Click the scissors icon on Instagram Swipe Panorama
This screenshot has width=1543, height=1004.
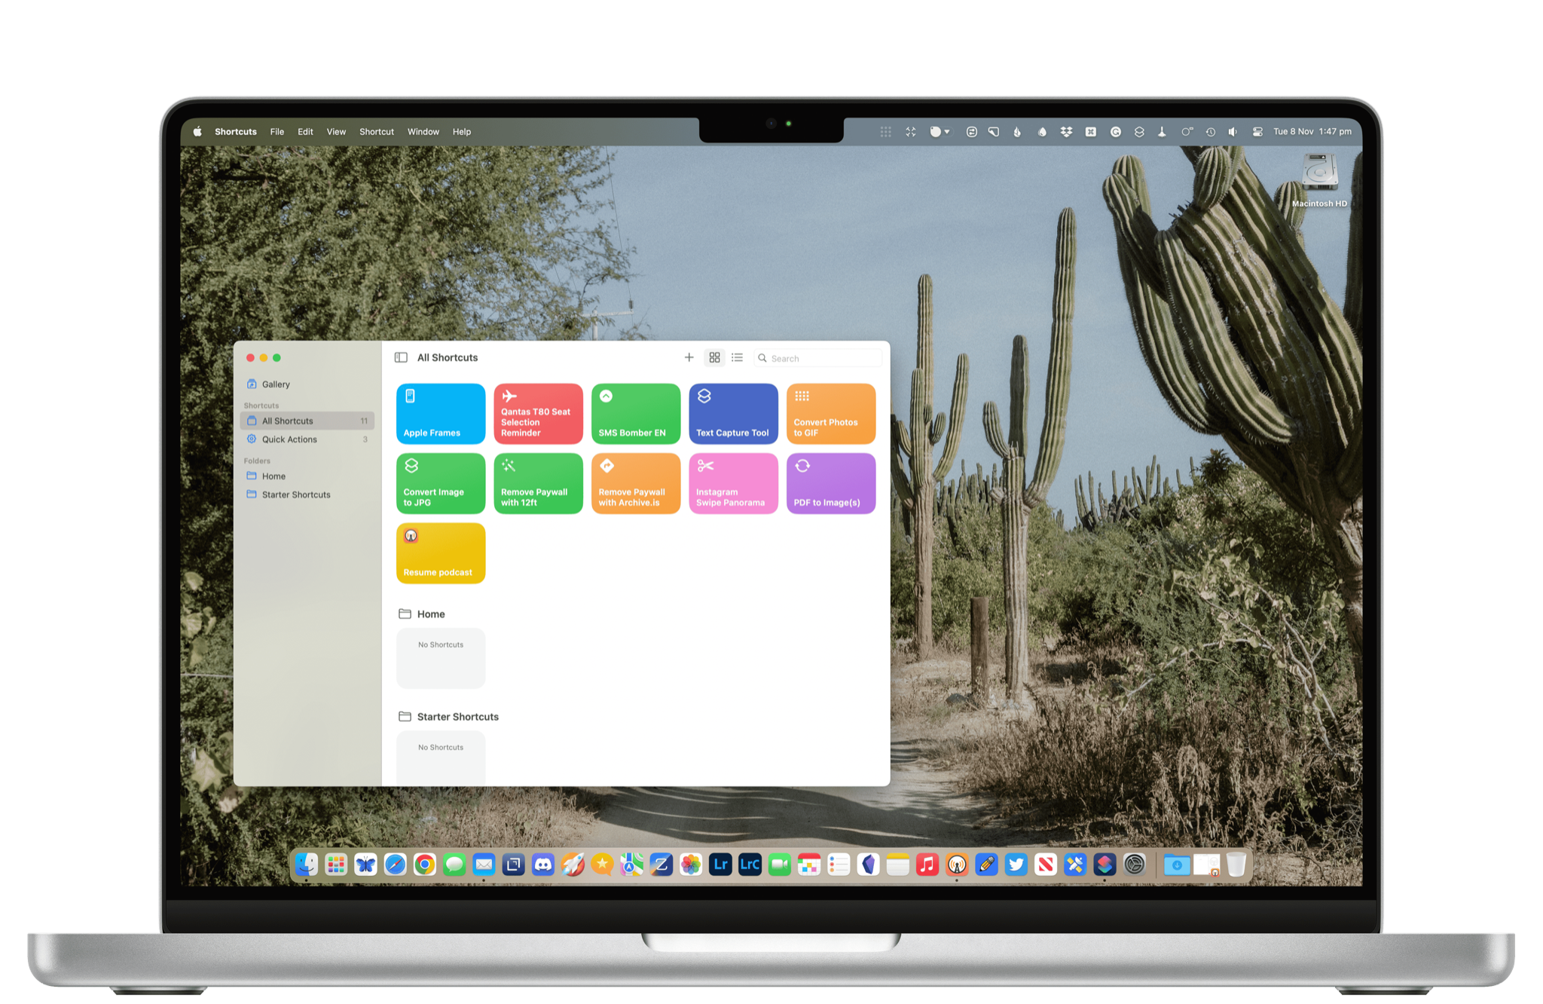tap(705, 466)
